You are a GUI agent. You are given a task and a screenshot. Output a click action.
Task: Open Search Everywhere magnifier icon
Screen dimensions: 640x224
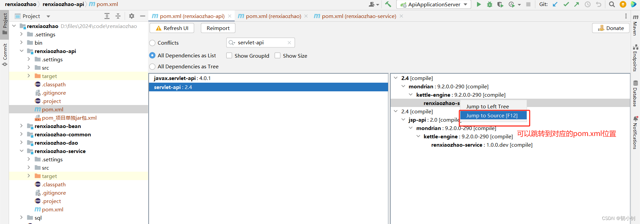coord(612,4)
